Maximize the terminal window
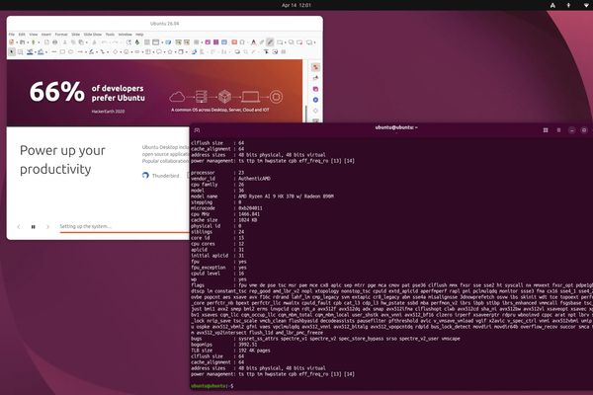 click(584, 130)
